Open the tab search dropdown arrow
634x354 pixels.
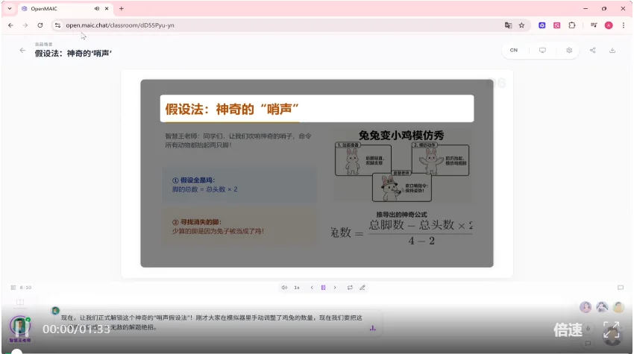[10, 8]
